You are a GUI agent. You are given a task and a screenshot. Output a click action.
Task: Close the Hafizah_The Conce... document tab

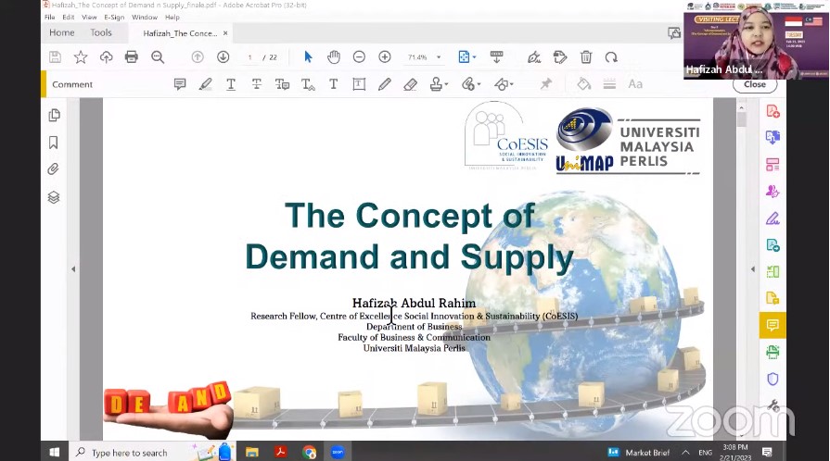pyautogui.click(x=225, y=32)
